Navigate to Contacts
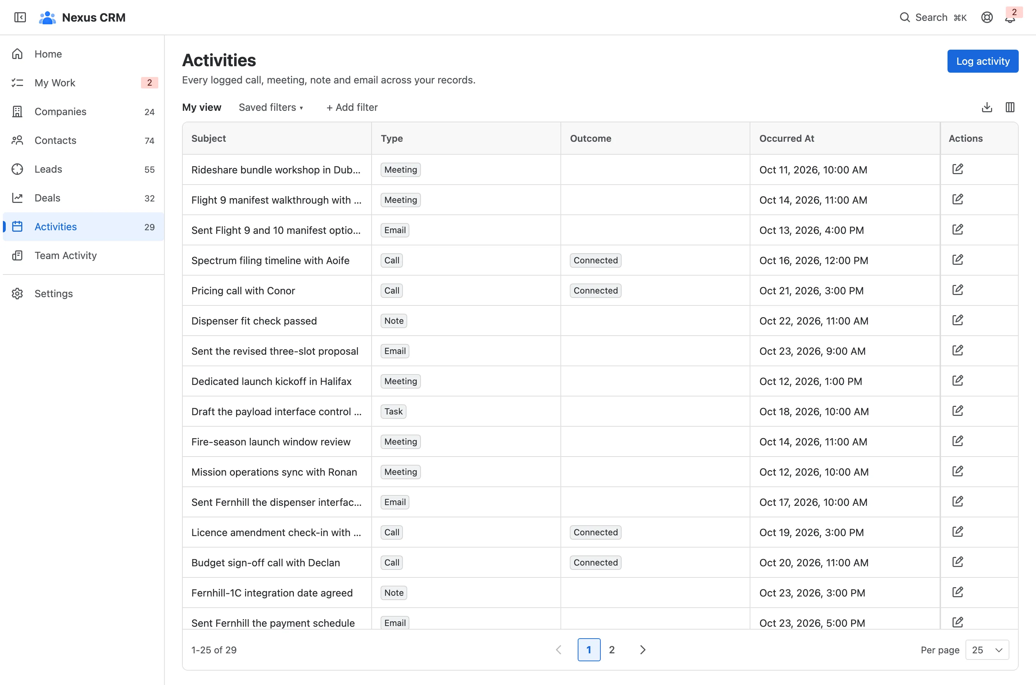Image resolution: width=1036 pixels, height=685 pixels. coord(83,140)
